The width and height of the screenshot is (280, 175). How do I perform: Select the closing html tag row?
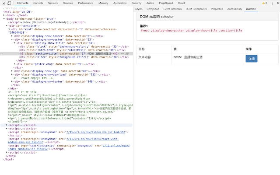[8, 159]
